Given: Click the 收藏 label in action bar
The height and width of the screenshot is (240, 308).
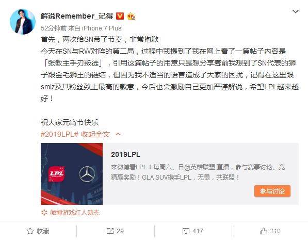Looking at the screenshot, I should click(x=43, y=231).
